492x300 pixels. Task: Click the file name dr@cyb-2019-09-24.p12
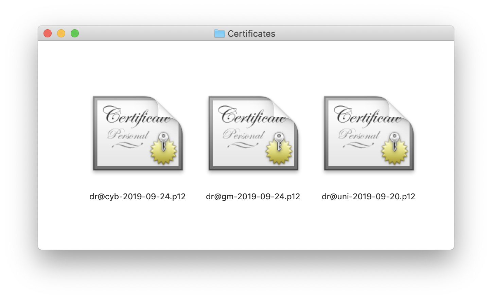(138, 197)
